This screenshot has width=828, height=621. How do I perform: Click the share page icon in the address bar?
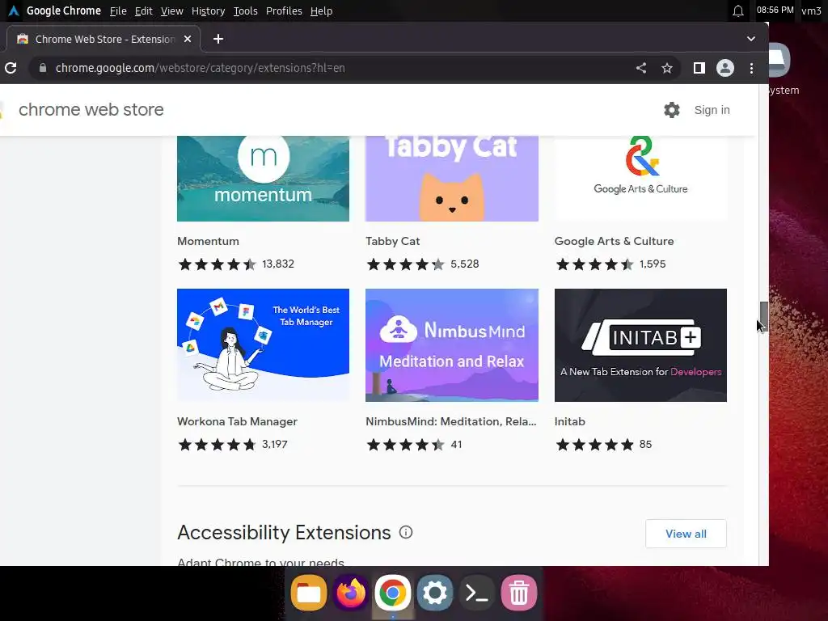(x=641, y=68)
